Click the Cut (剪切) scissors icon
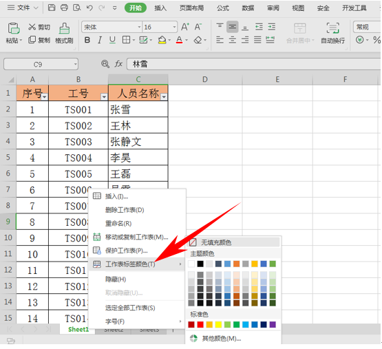Viewport: 382px width, 349px height. (32, 27)
